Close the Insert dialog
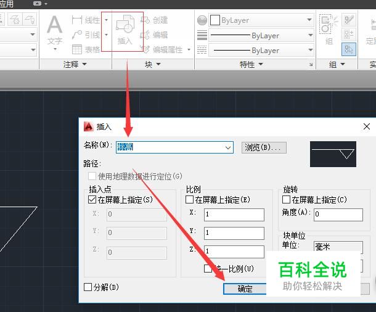Viewport: 376px width, 312px height. 366,126
